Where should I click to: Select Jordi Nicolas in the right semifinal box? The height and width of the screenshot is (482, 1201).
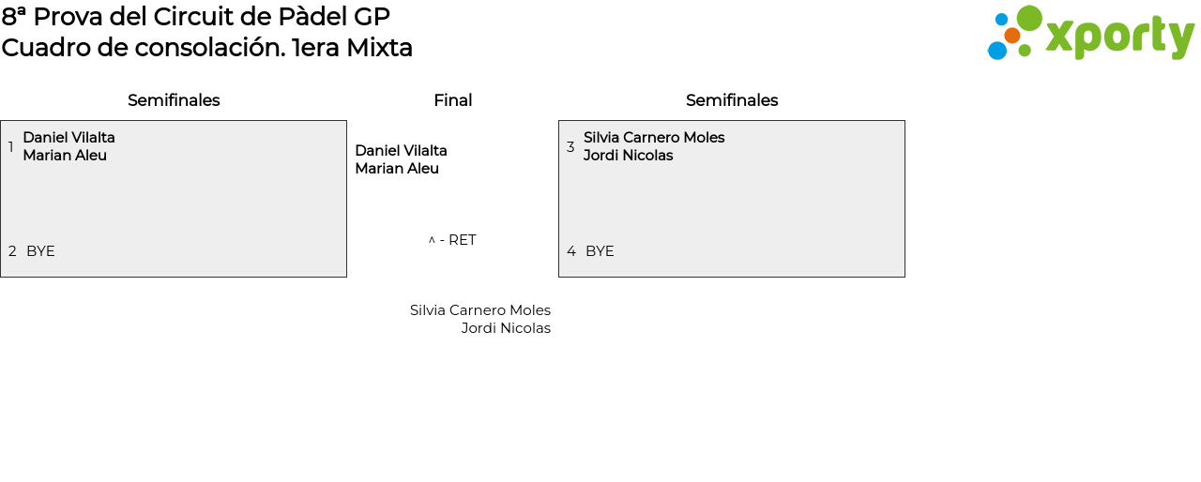click(628, 156)
